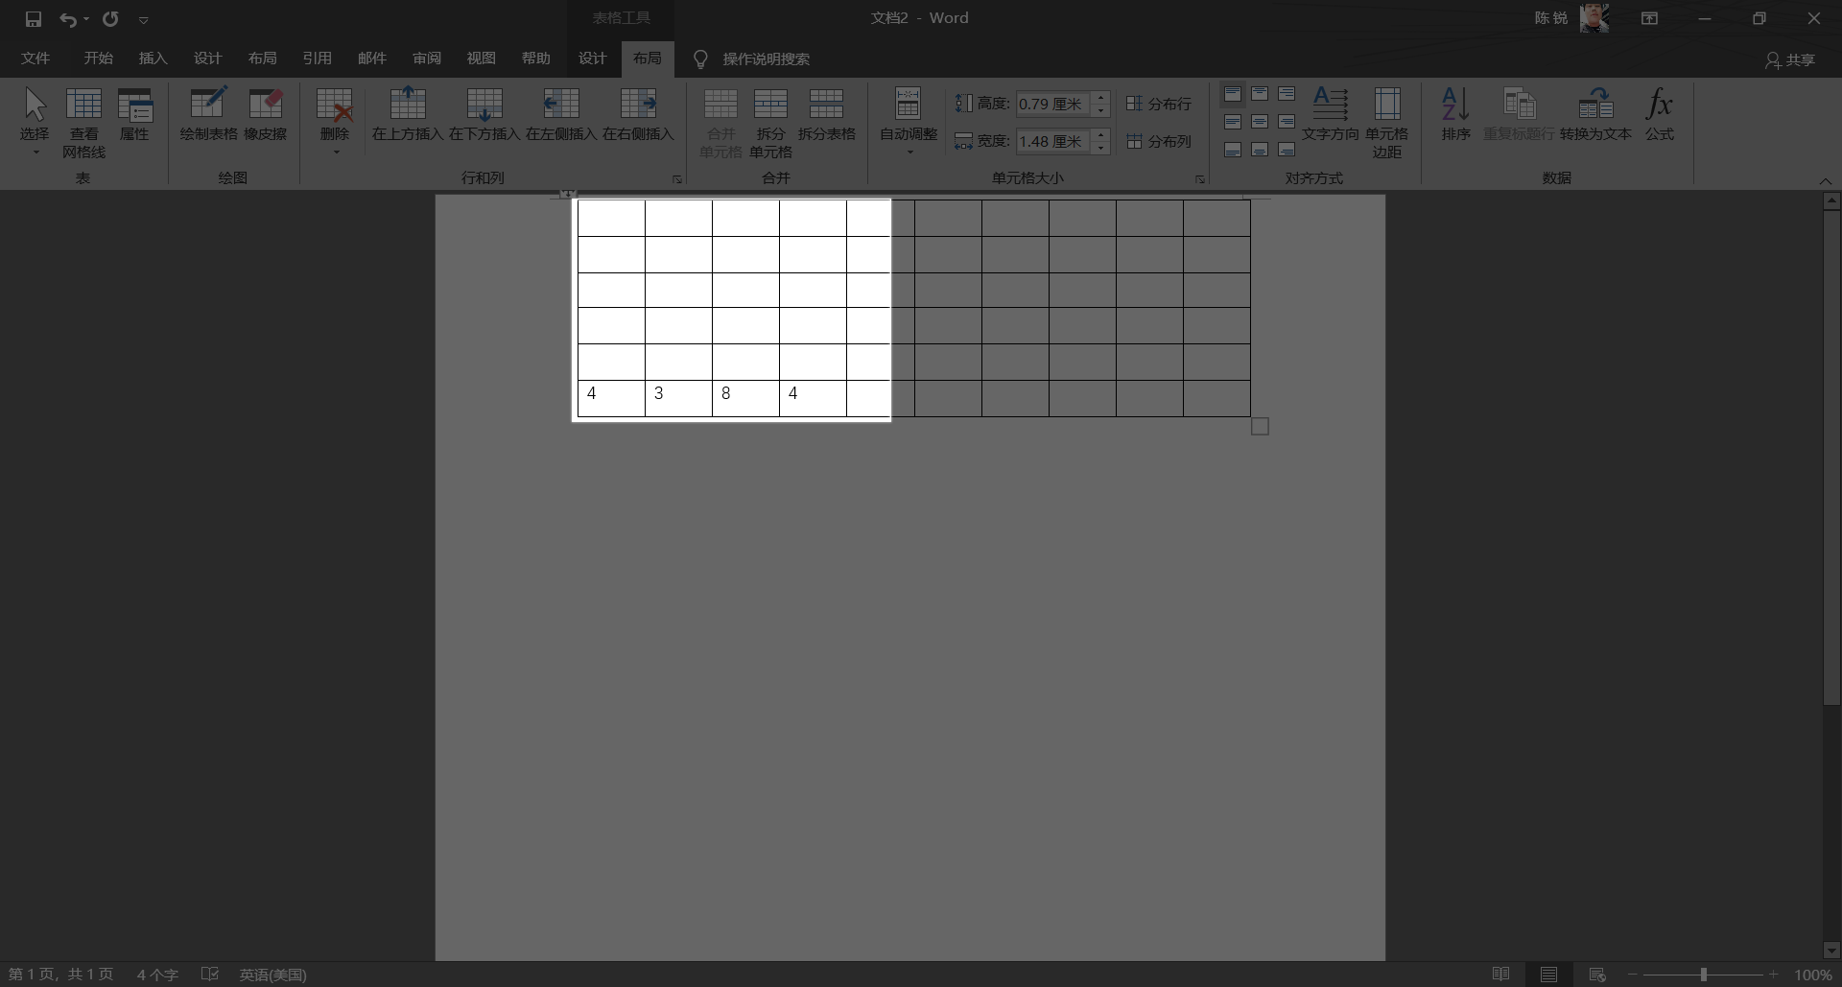Open the Delete (删除) dropdown

tap(335, 122)
